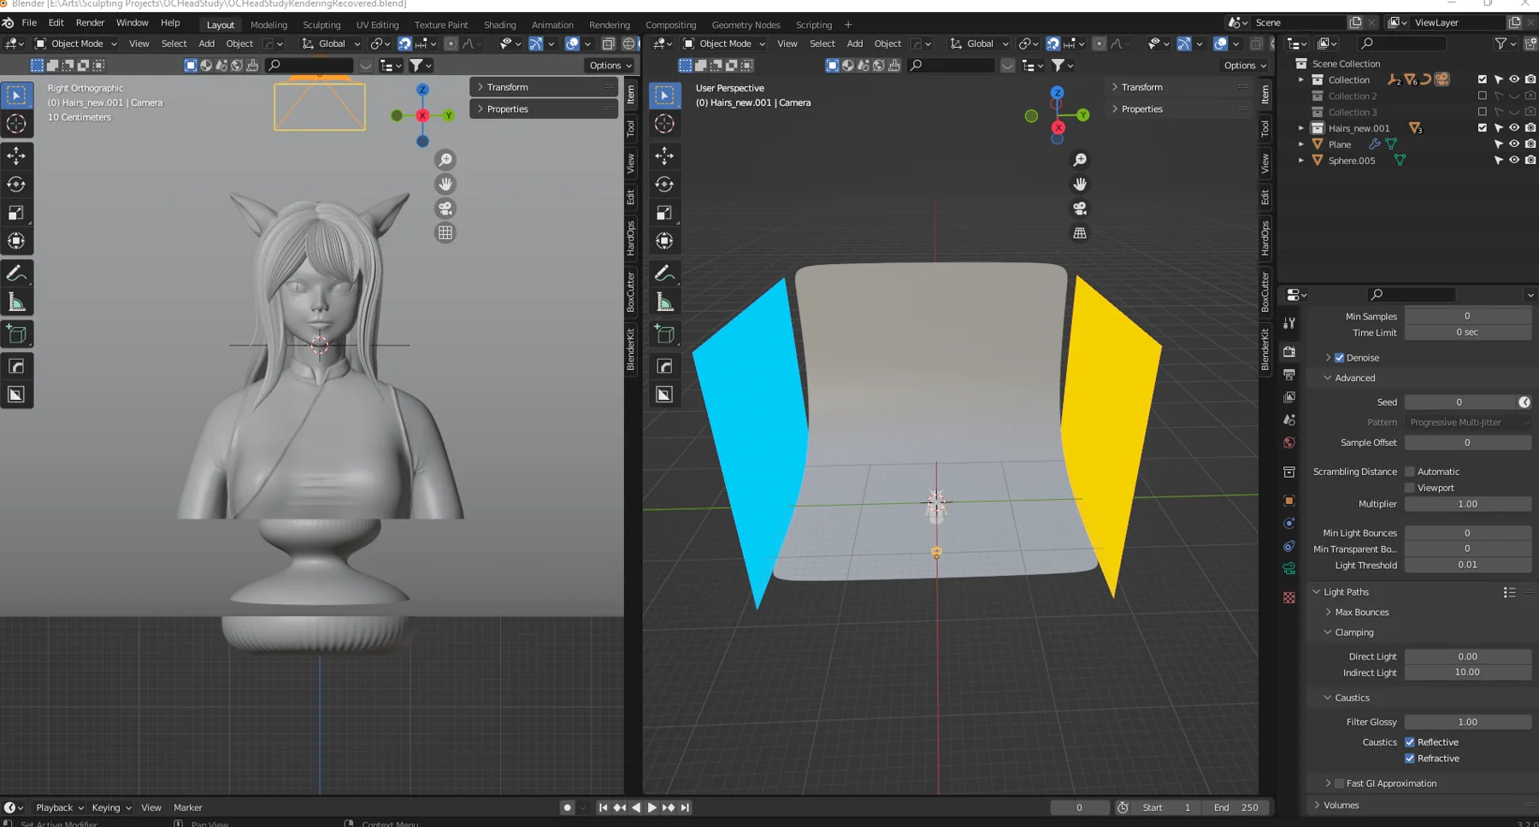1539x827 pixels.
Task: Select the Cursor tool in right viewport
Action: pos(664,124)
